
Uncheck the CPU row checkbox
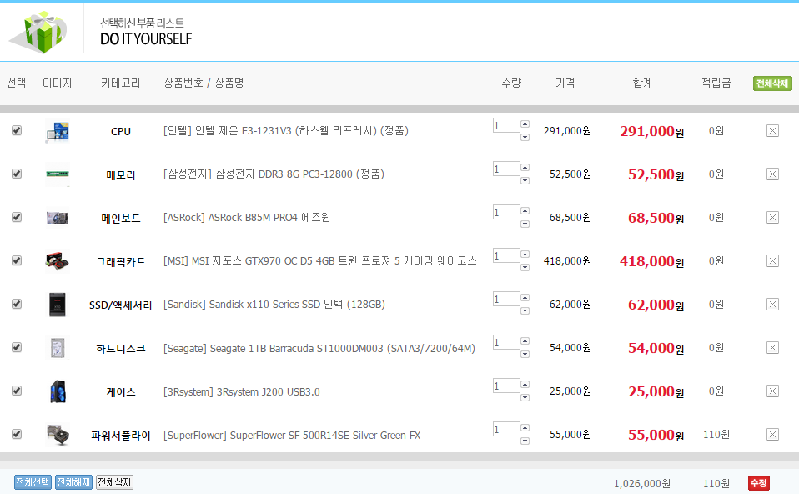[x=17, y=130]
